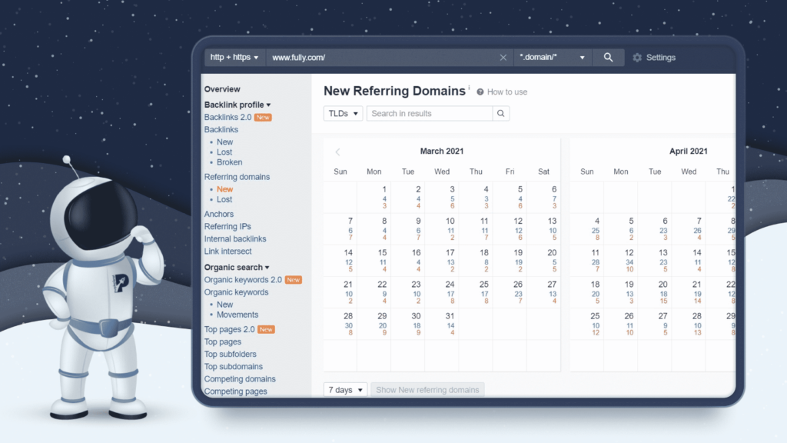Select March 24 in the calendar
The image size is (787, 443).
point(442,292)
